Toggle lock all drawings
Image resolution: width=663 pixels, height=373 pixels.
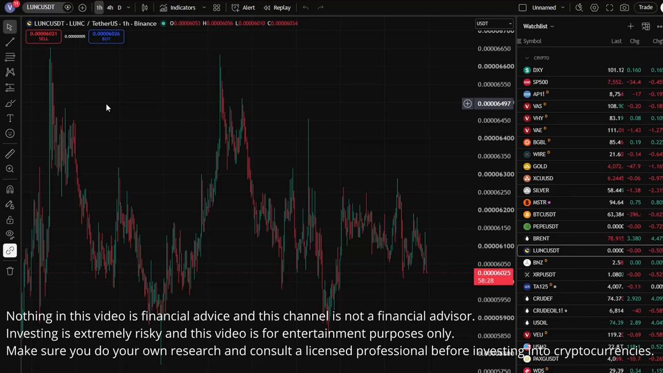tap(10, 220)
